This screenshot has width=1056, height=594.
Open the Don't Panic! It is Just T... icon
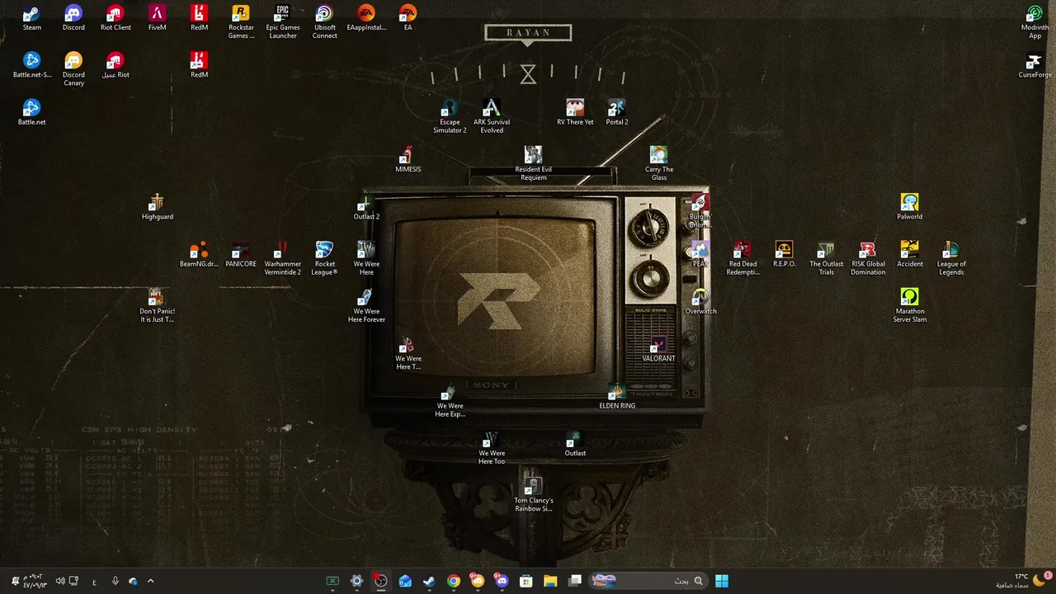click(157, 305)
